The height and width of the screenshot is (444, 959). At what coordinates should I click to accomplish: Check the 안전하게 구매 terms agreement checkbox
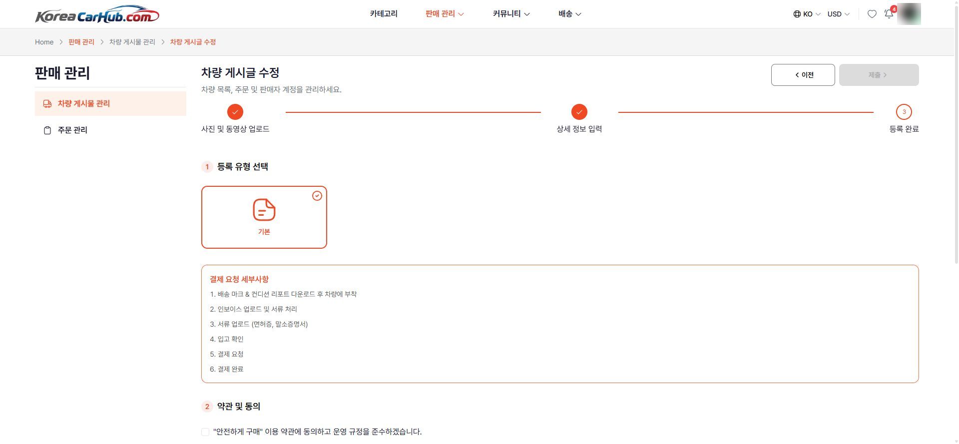point(205,432)
